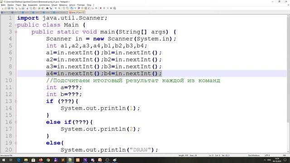Open Firefox from the taskbar
The height and width of the screenshot is (163, 290).
click(41, 160)
